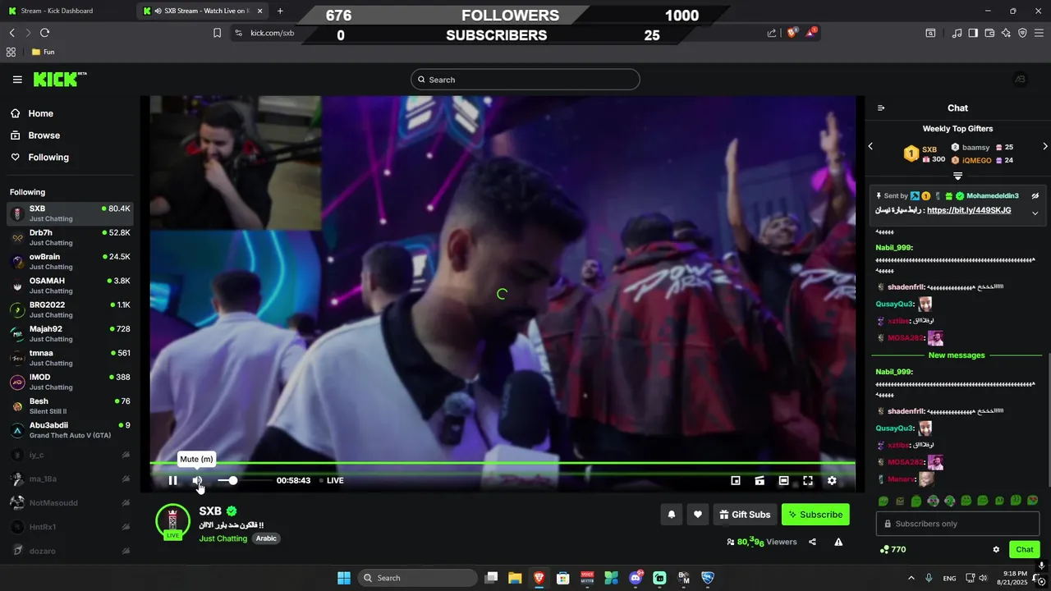Collapse the gifters leaderboard handle
This screenshot has height=591, width=1051.
(x=957, y=176)
